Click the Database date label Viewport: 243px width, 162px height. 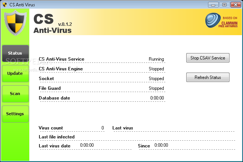pyautogui.click(x=54, y=98)
